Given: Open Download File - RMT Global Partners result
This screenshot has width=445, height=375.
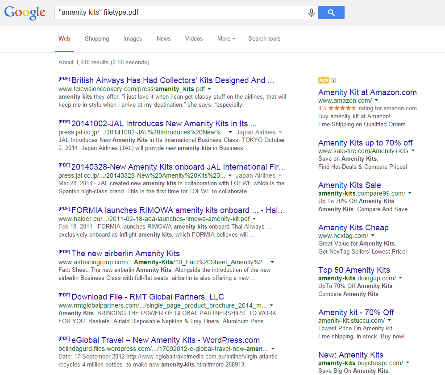Looking at the screenshot, I should (148, 297).
